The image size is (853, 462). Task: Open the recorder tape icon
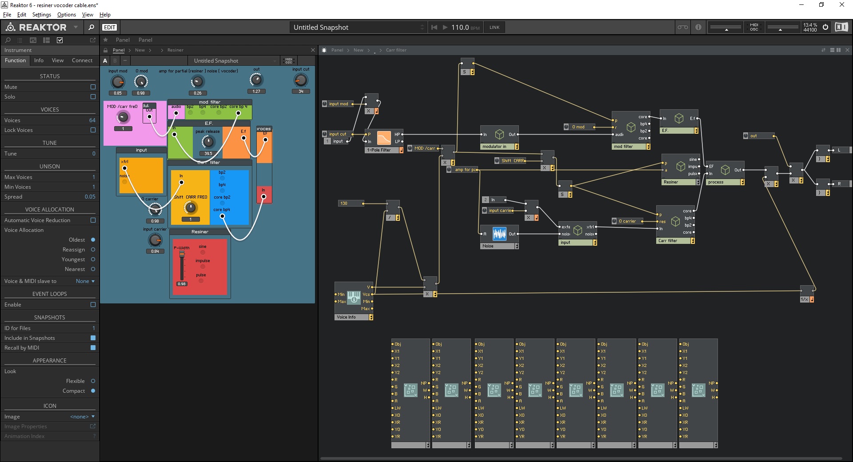682,27
